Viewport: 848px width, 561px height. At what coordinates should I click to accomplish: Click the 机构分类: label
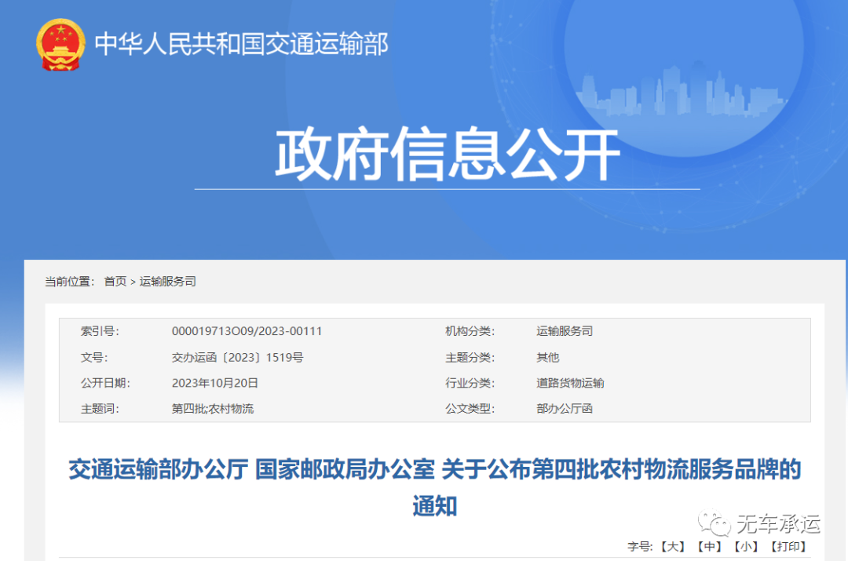pos(470,331)
